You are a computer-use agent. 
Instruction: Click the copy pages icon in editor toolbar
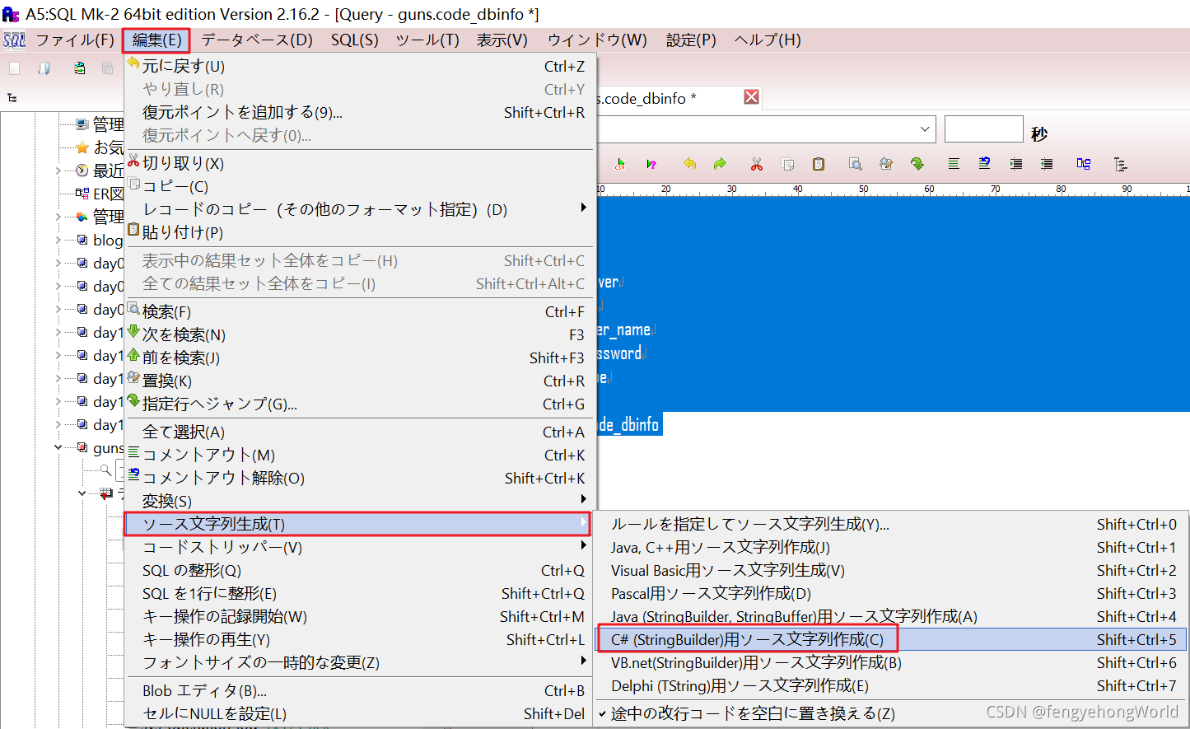pos(787,164)
